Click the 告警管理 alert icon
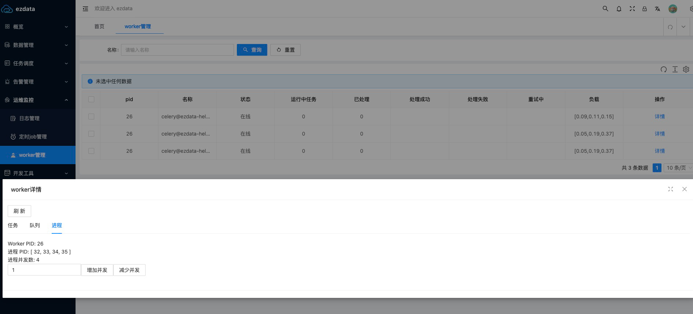 (7, 81)
